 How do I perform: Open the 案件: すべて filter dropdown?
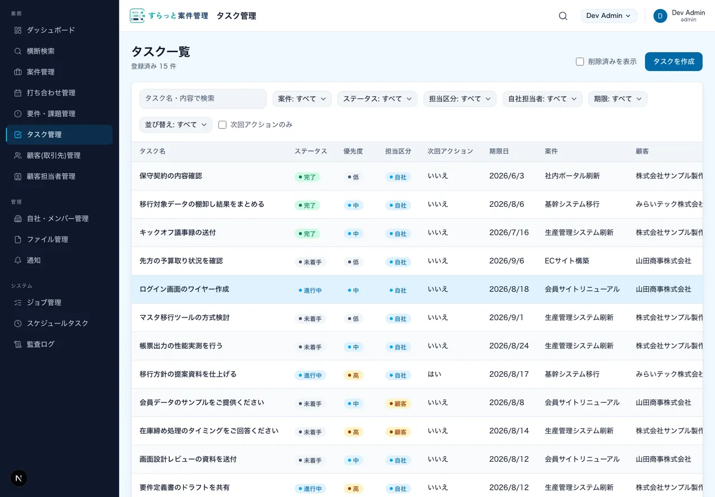click(302, 99)
